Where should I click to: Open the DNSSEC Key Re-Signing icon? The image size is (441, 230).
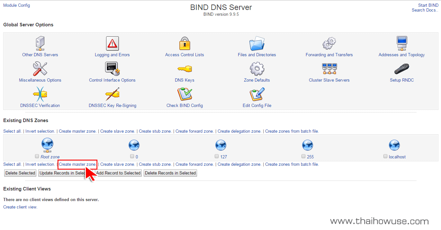pyautogui.click(x=112, y=94)
